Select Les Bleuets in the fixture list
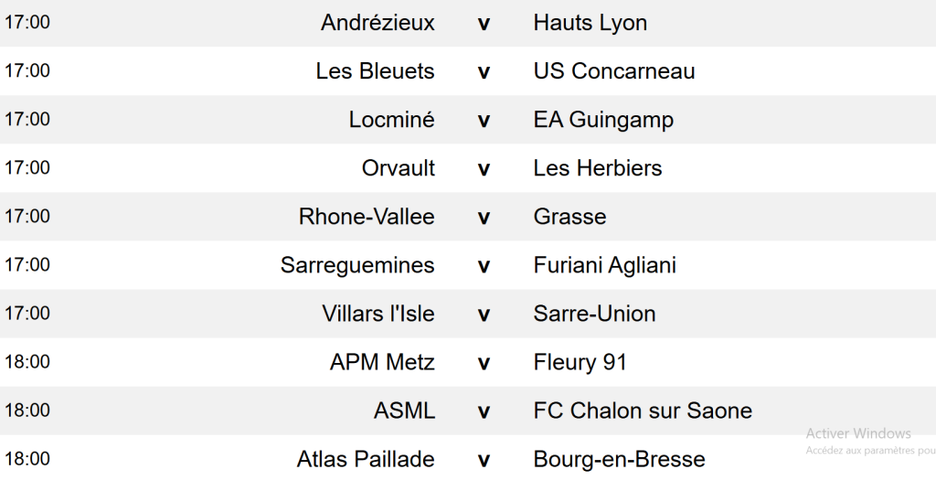This screenshot has width=936, height=480. (x=375, y=71)
